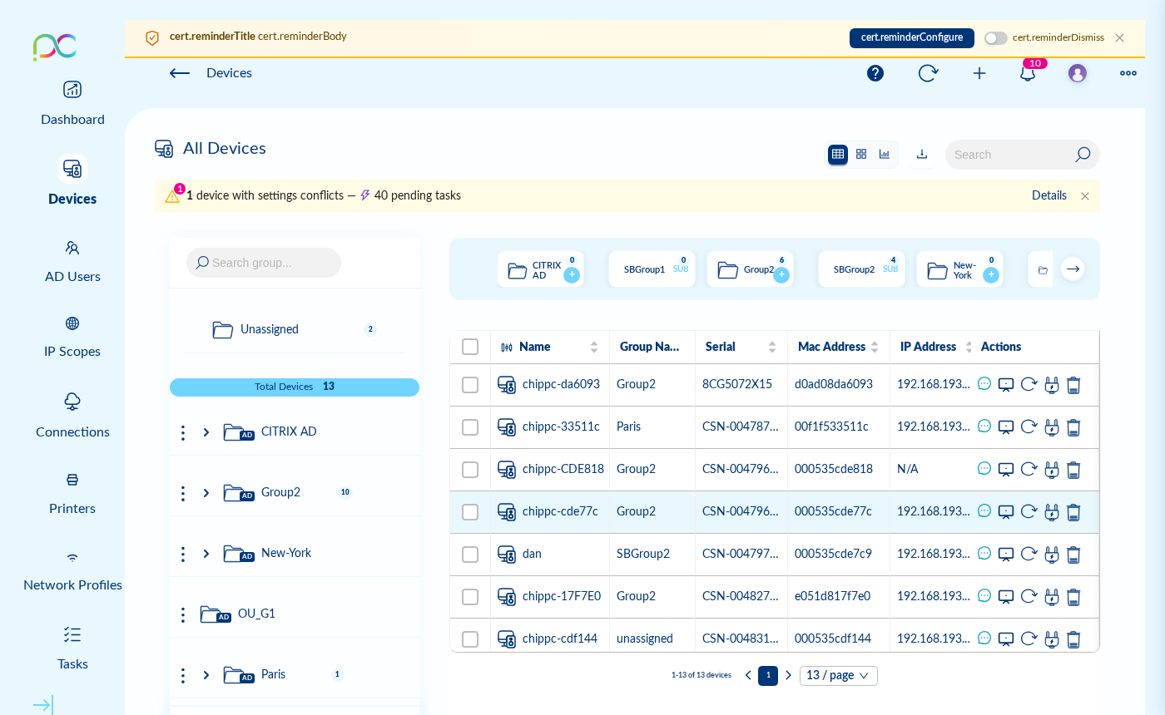Screen dimensions: 1165x715
Task: Click the message icon for chippc-da6093
Action: pos(984,384)
